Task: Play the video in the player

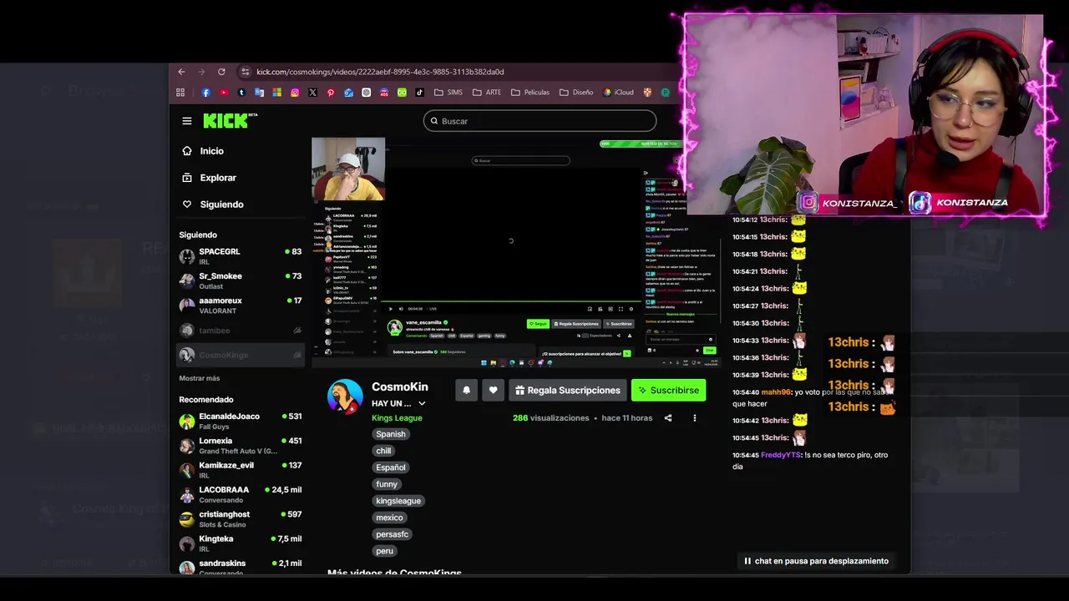Action: click(x=391, y=309)
